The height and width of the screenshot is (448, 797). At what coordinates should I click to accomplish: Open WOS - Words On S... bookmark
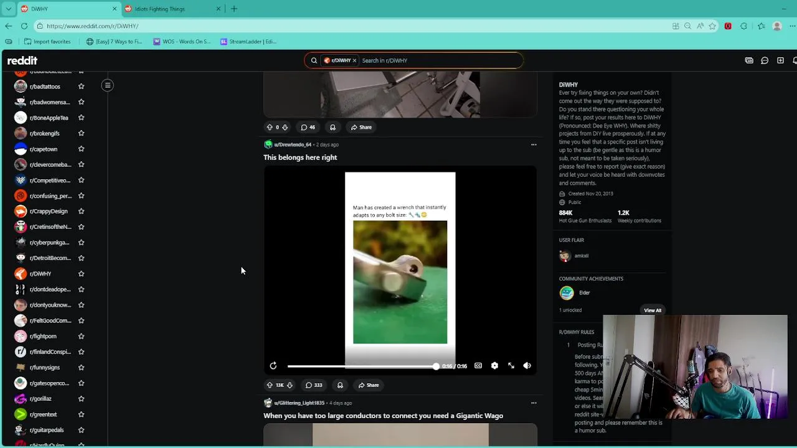[x=182, y=42]
